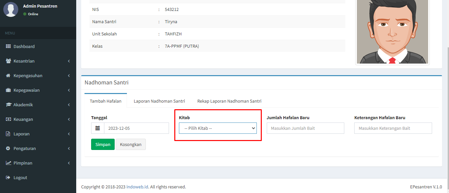
Task: Click the Akademik graduation cap icon
Action: pyautogui.click(x=8, y=105)
